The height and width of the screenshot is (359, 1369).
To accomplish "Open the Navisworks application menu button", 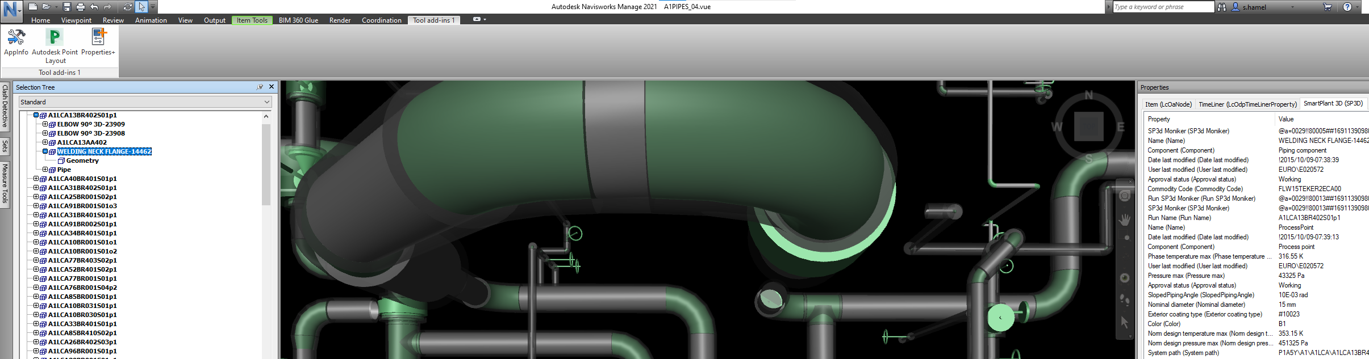I will (11, 10).
